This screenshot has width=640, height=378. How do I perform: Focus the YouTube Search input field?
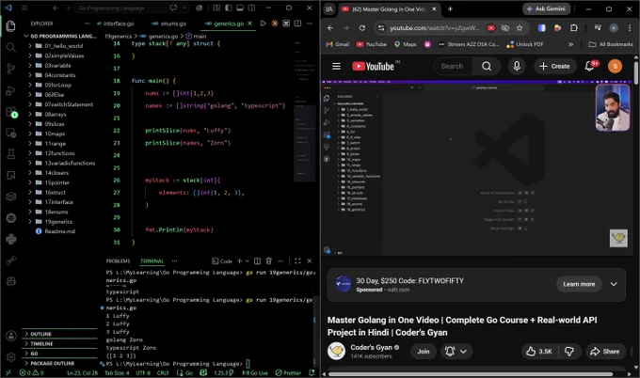pyautogui.click(x=453, y=66)
